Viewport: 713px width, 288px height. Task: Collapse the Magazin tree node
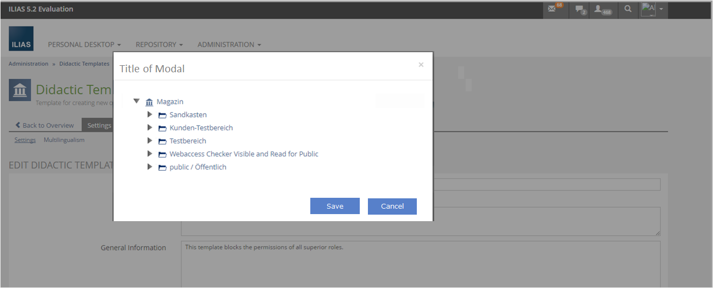point(136,101)
